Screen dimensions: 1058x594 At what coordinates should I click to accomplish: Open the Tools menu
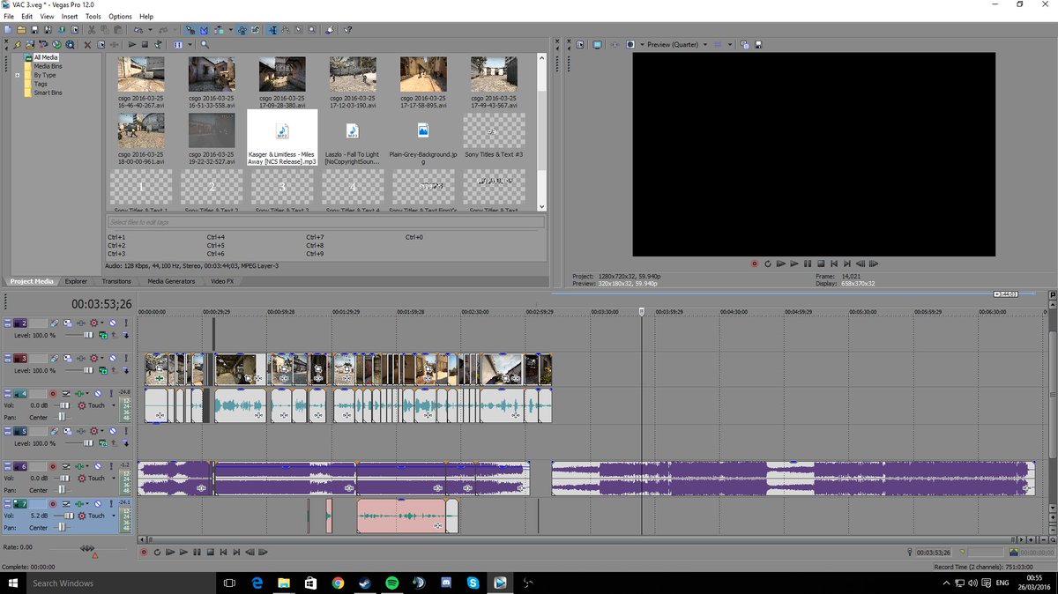93,16
